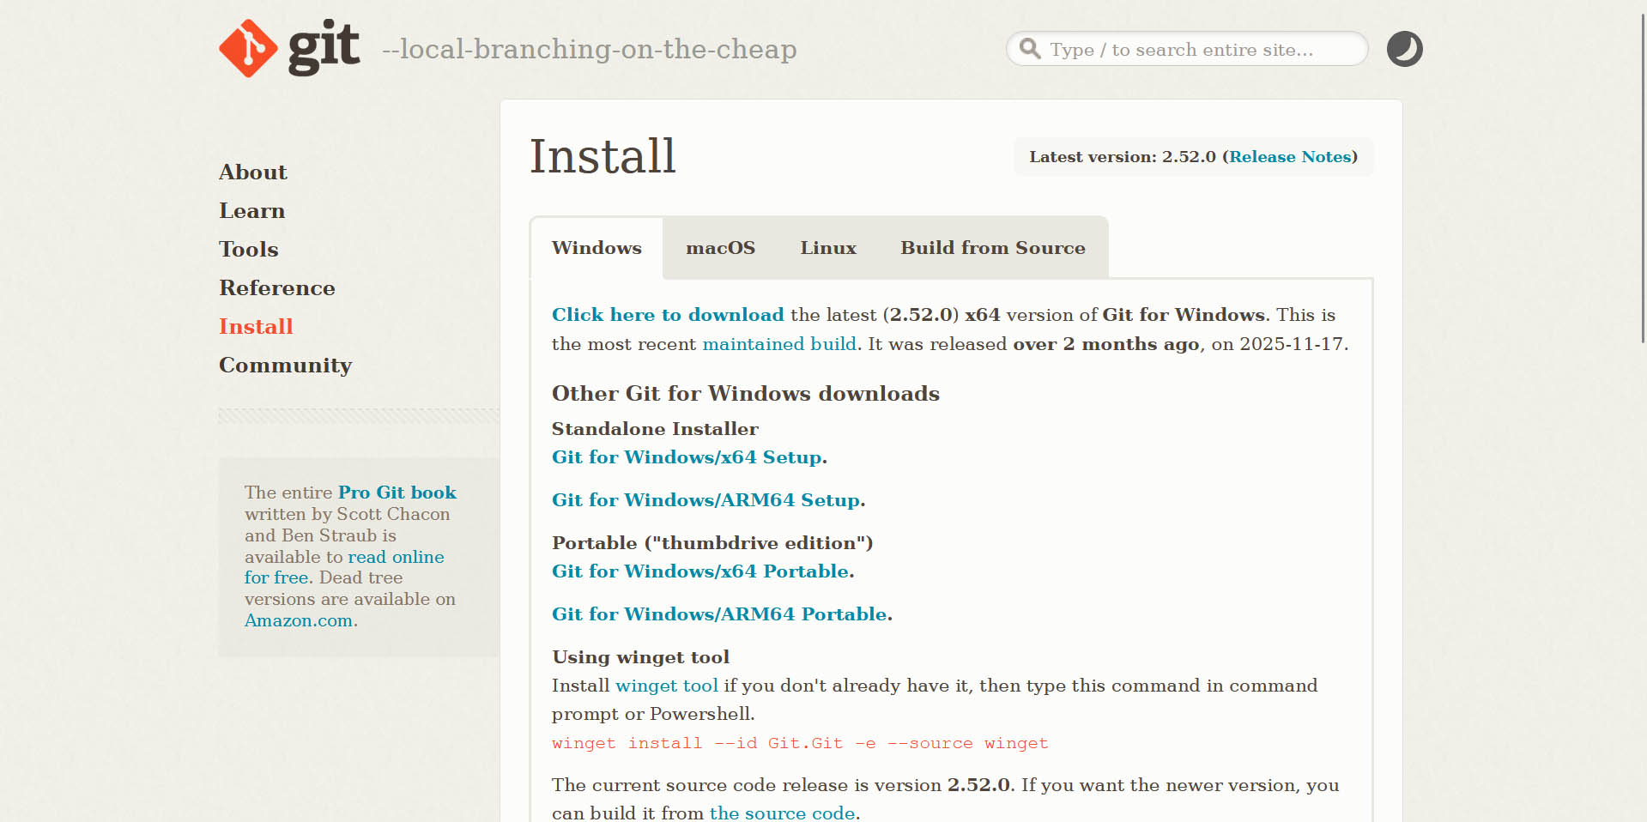Click the 'Click here to download' link
The image size is (1647, 822).
(668, 315)
